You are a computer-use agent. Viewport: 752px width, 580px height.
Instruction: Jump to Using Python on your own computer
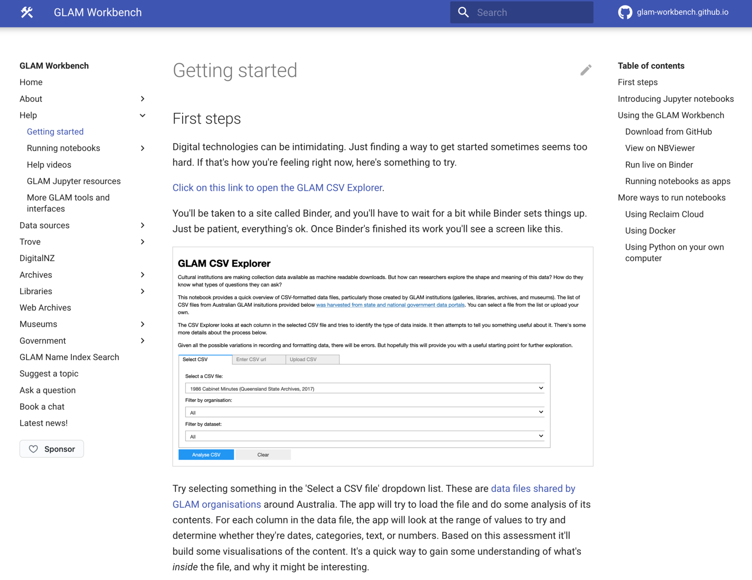tap(674, 253)
